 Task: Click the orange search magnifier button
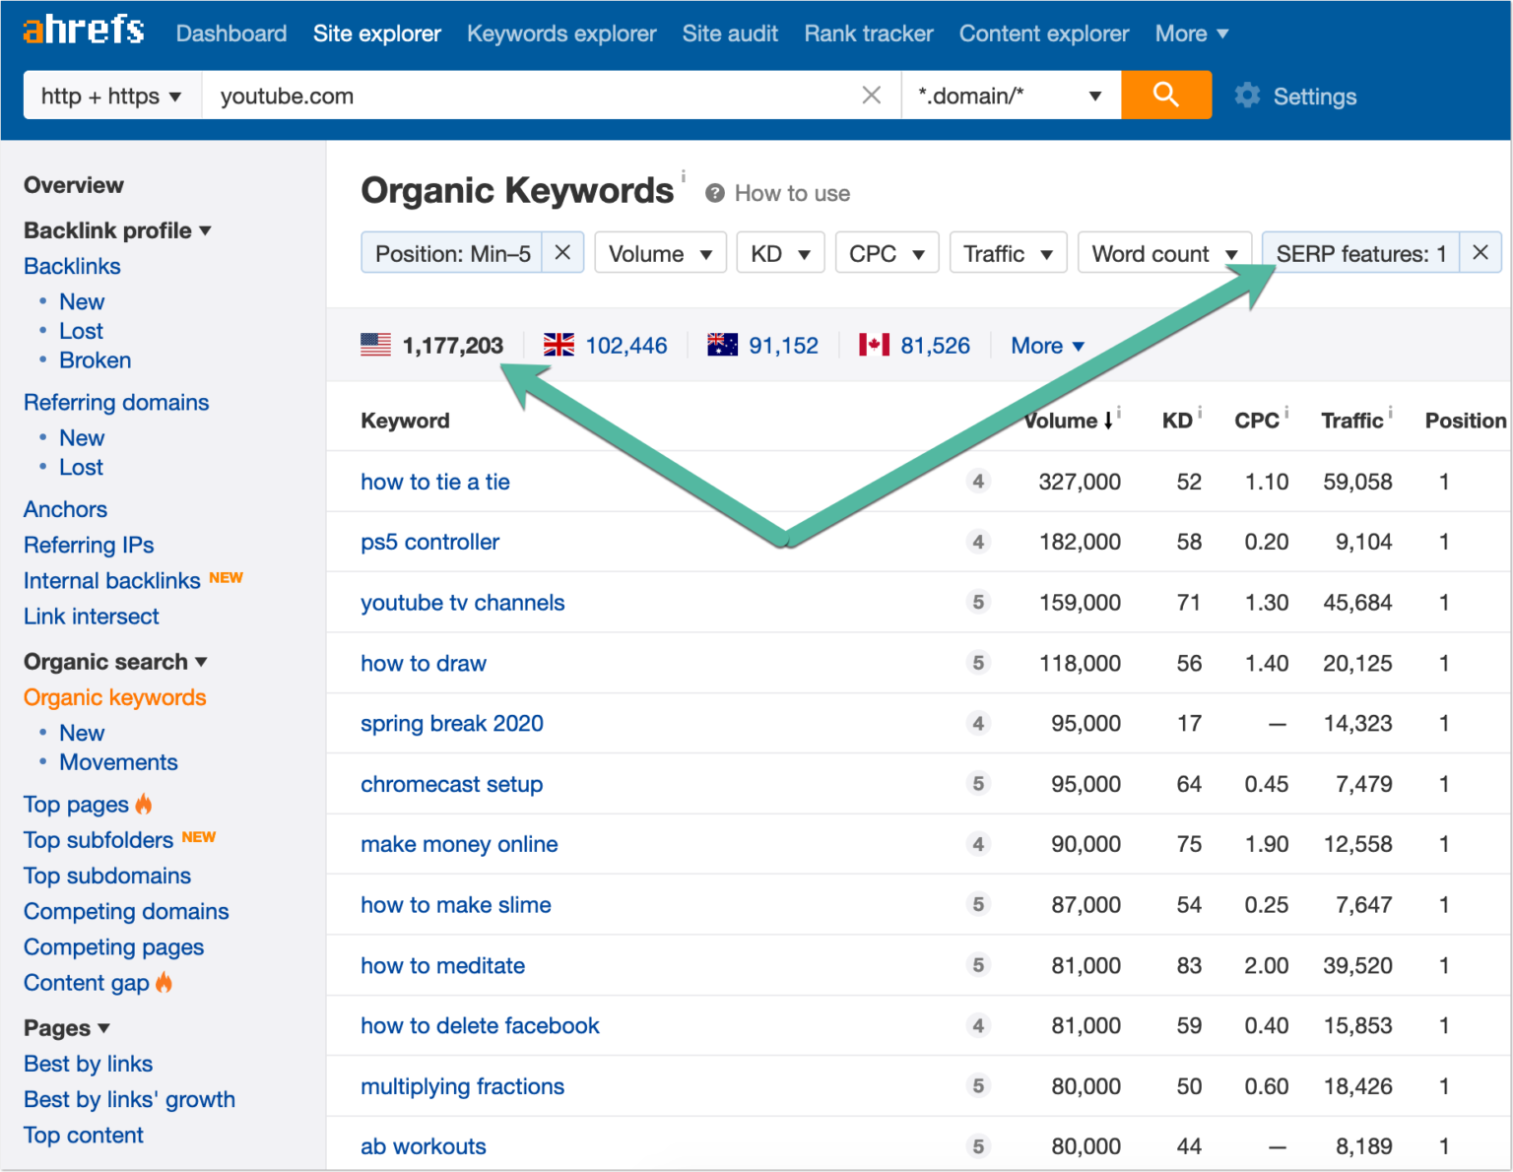point(1165,95)
